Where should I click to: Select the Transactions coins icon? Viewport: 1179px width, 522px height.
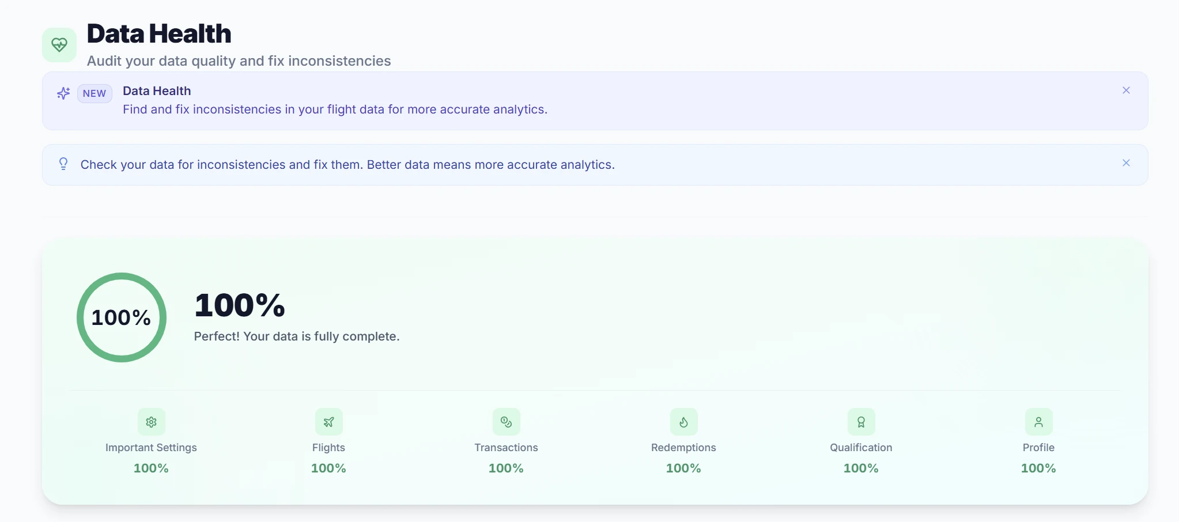point(505,422)
